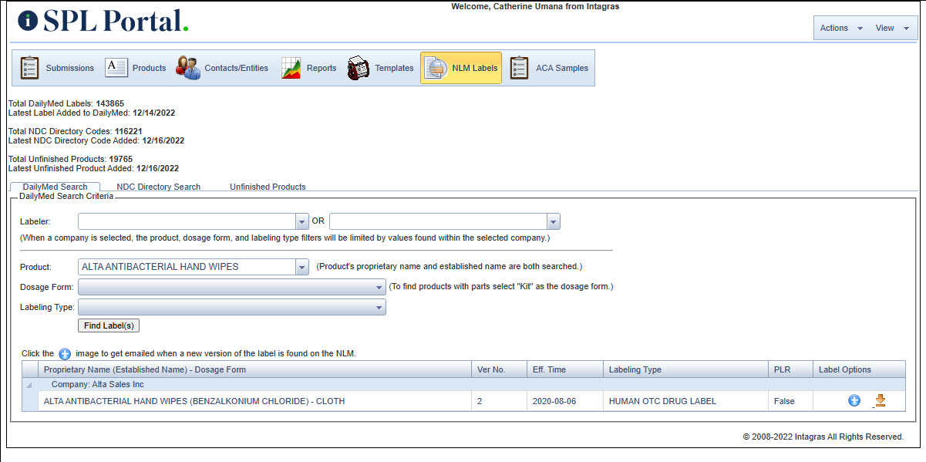
Task: Click the first Labeler input field
Action: [x=187, y=221]
